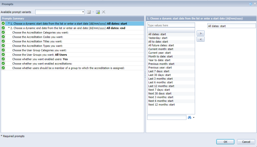Click the remove value left-arrow button
Screen dimensions: 257x147
200,39
